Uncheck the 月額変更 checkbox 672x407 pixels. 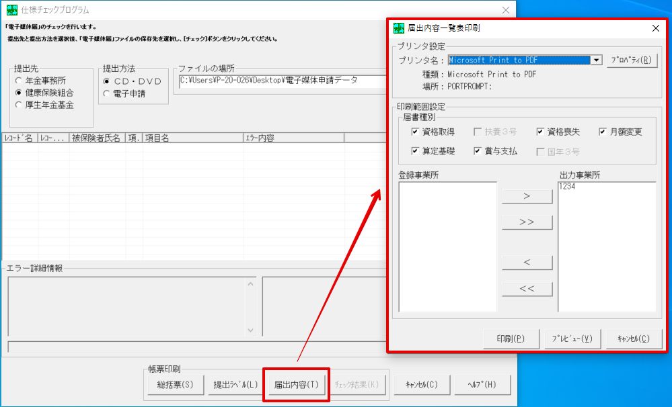pos(603,132)
